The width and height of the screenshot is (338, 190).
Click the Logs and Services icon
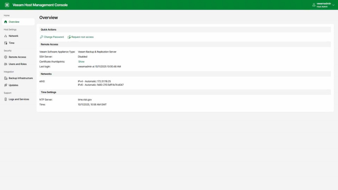(x=5, y=99)
